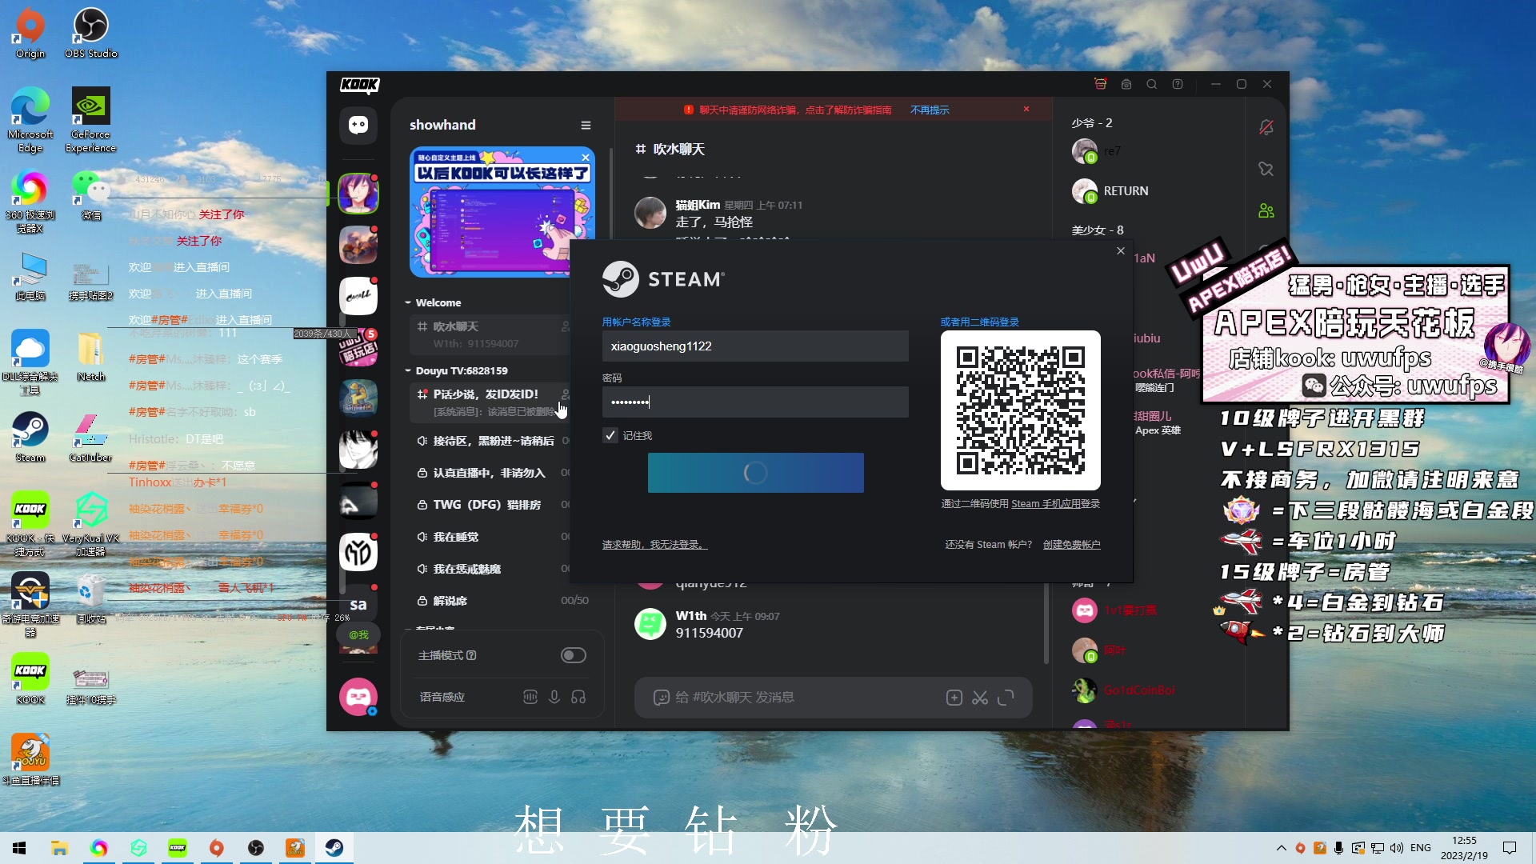Open the notification center in taskbar
Viewport: 1536px width, 864px height.
1510,848
